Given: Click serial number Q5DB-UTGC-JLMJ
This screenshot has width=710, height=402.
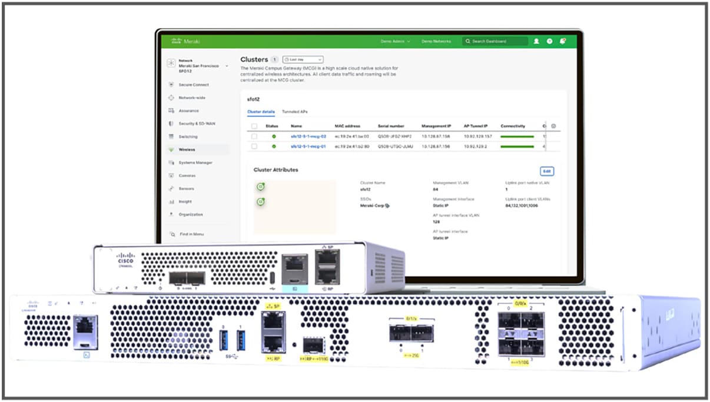Looking at the screenshot, I should [396, 146].
